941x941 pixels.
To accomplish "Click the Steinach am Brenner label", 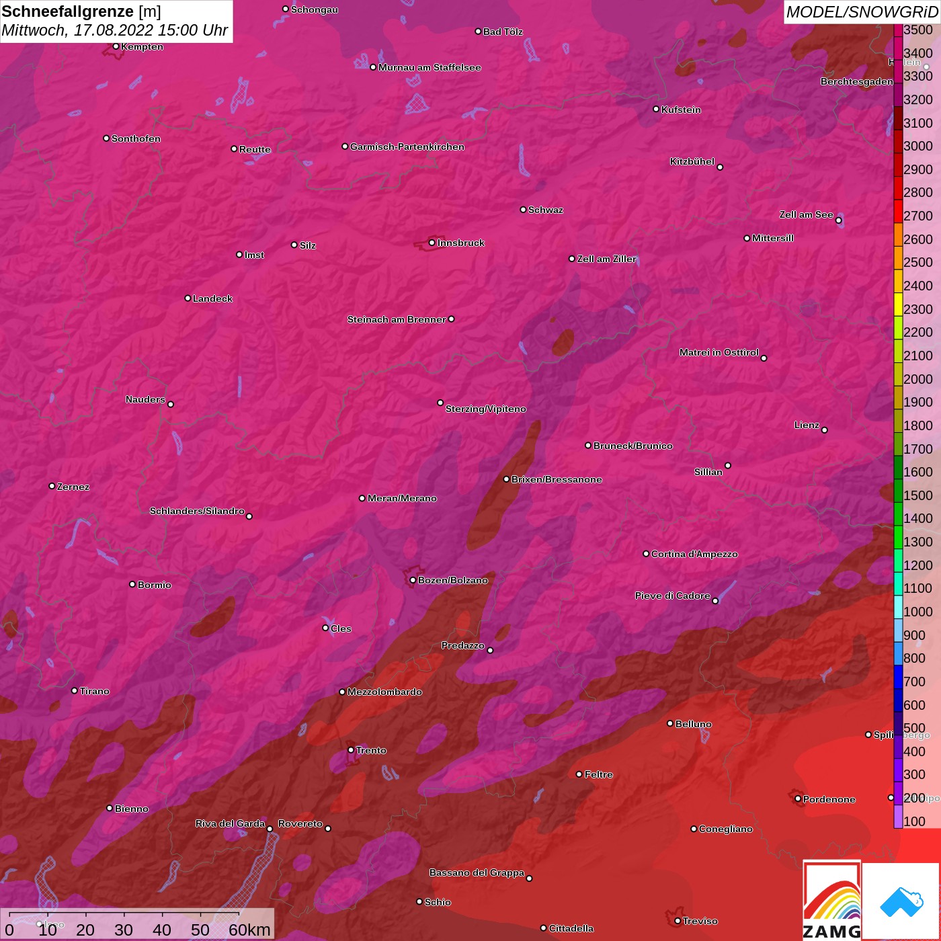I will pos(397,319).
